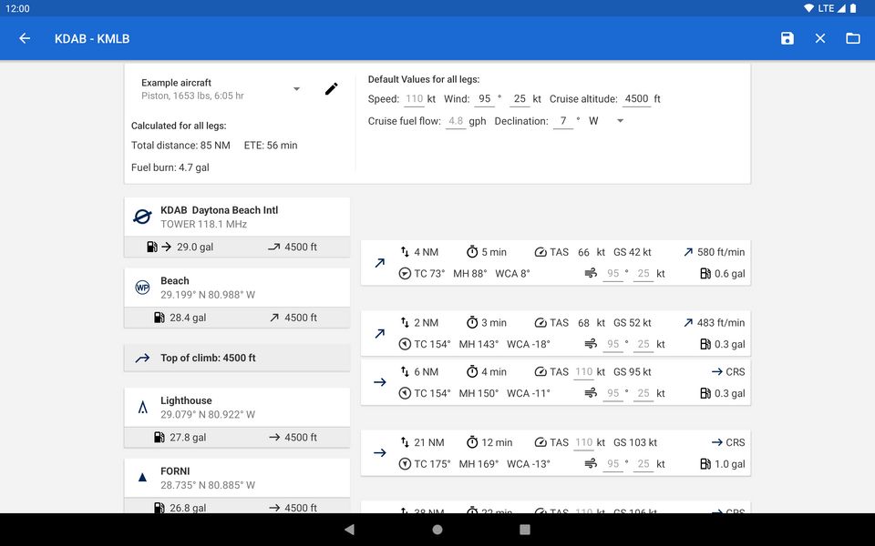Tap climb rate 580 ft/min value
The image size is (875, 546).
pos(720,252)
